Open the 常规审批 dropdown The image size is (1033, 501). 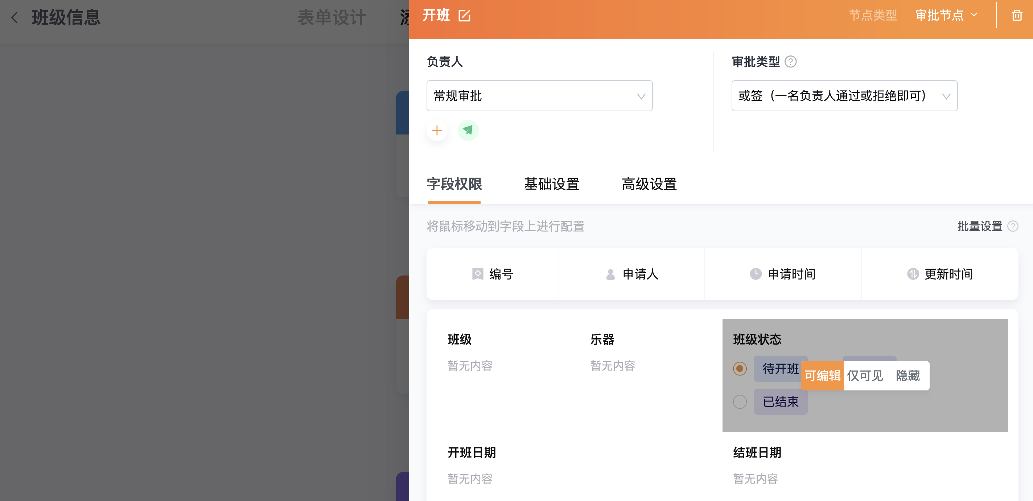pos(539,96)
